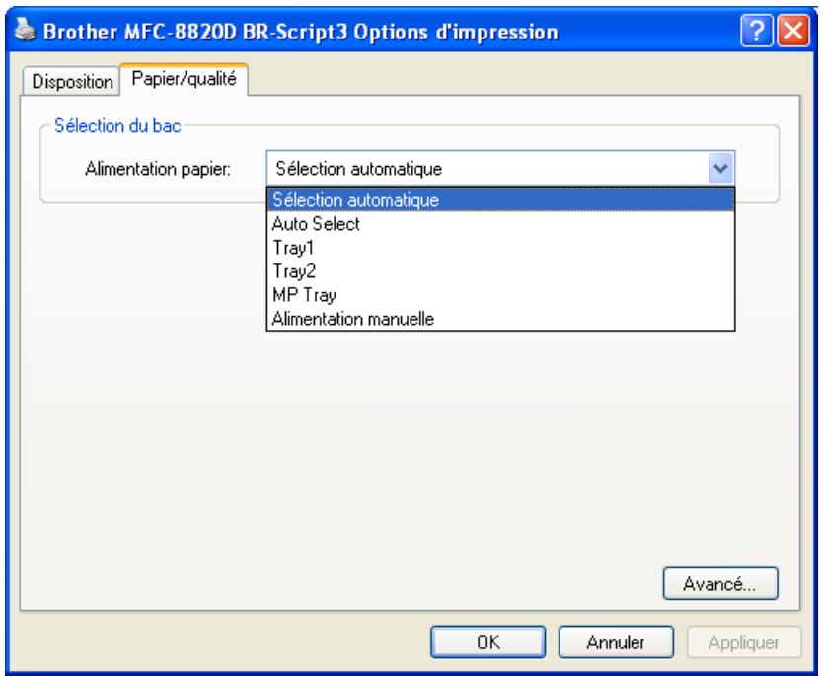Open the Avancé... settings
Viewport: 821px width, 676px height.
720,583
